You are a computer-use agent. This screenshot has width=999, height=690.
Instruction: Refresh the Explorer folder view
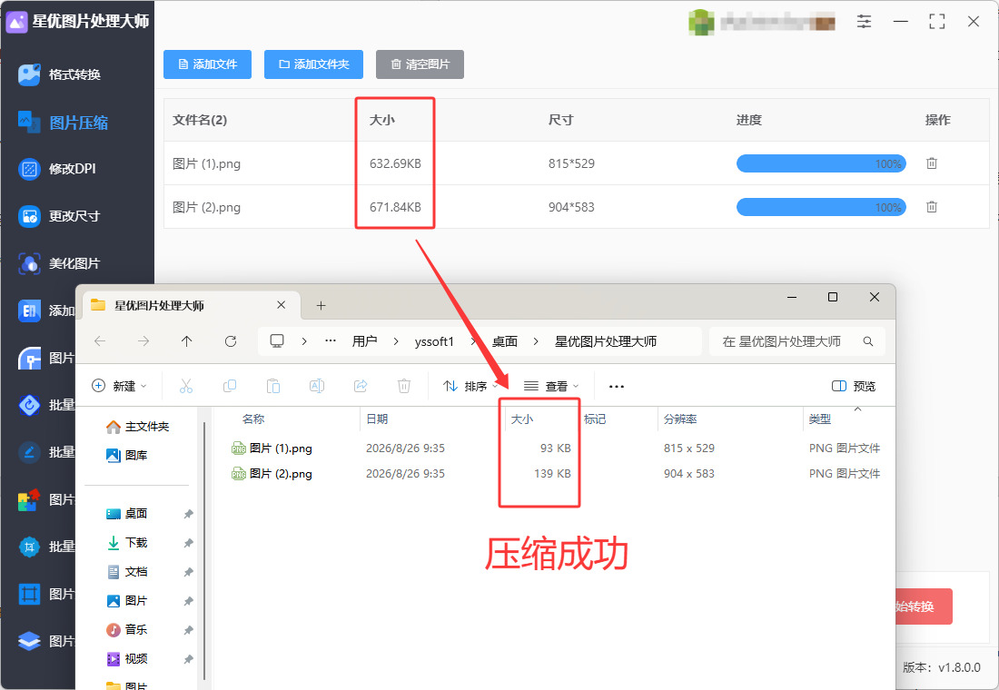click(231, 341)
